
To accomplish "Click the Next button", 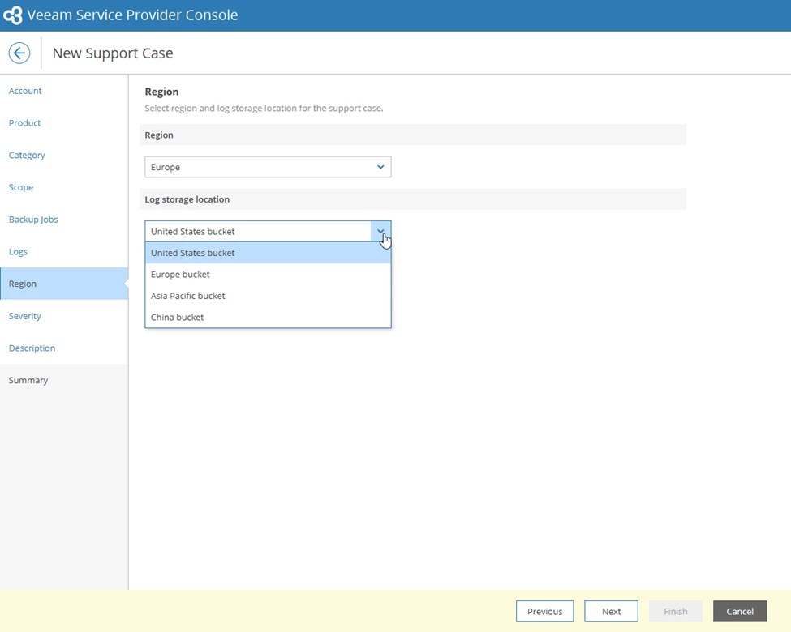I will coord(611,611).
